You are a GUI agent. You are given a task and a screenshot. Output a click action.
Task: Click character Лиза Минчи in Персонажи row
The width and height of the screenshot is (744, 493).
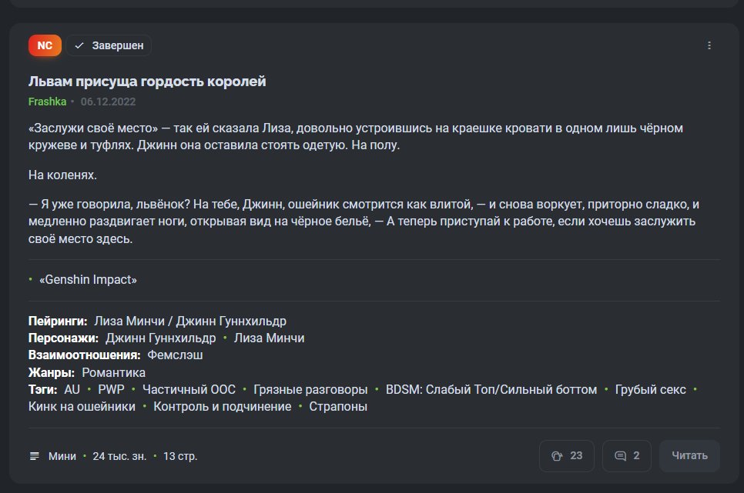coord(269,338)
